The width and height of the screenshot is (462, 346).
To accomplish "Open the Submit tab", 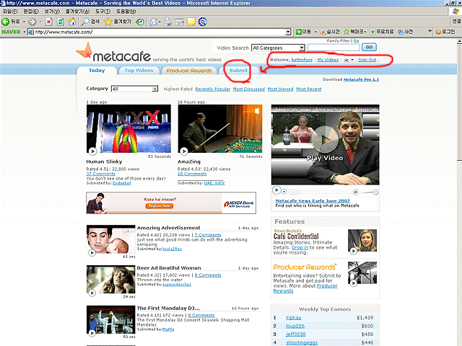I will [x=238, y=71].
